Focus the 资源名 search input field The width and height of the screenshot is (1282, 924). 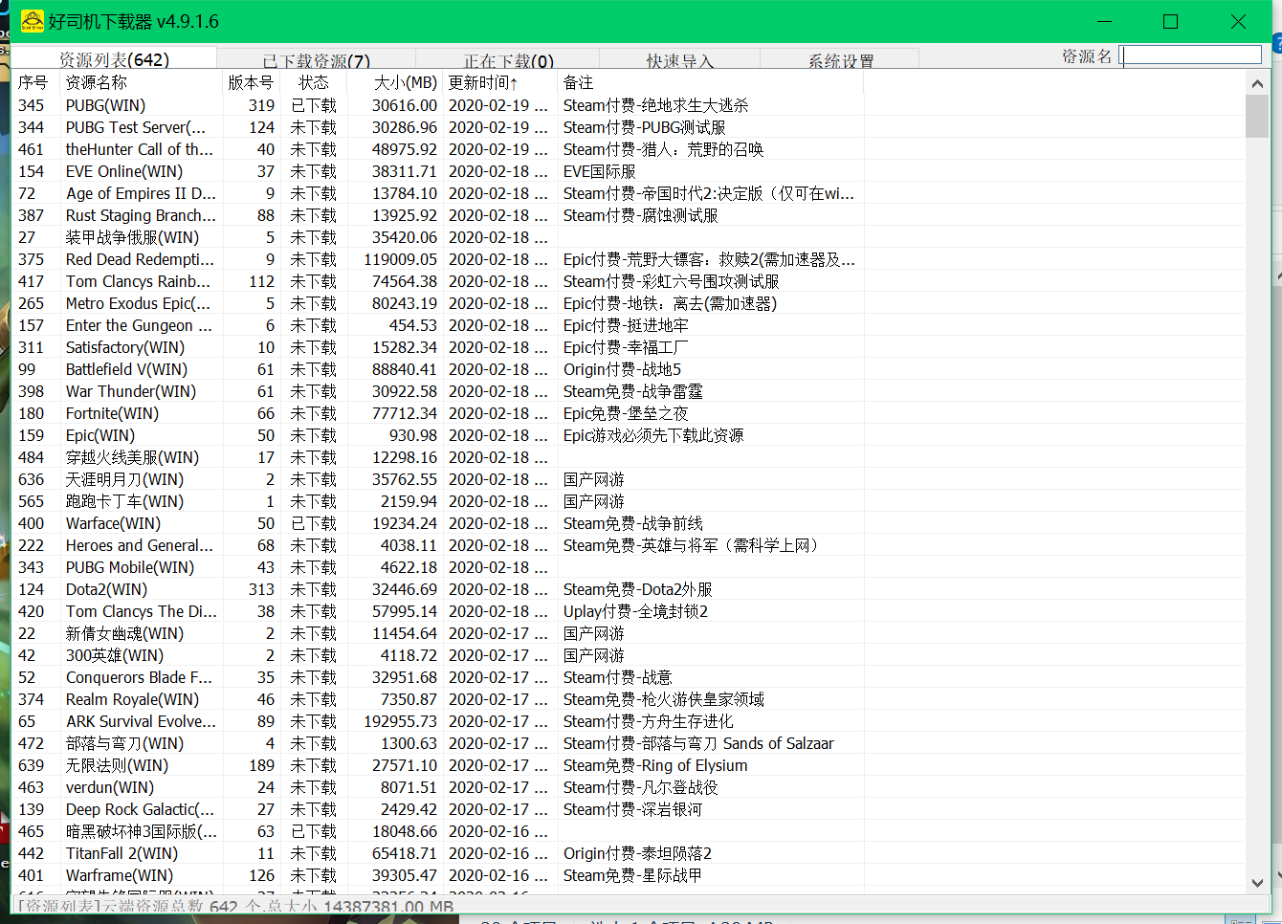(x=1192, y=55)
